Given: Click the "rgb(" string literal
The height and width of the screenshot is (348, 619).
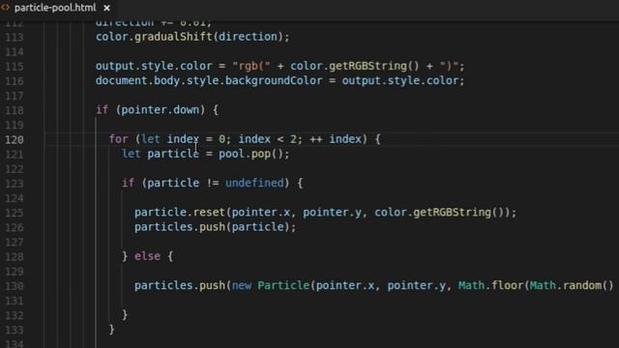Looking at the screenshot, I should 251,66.
